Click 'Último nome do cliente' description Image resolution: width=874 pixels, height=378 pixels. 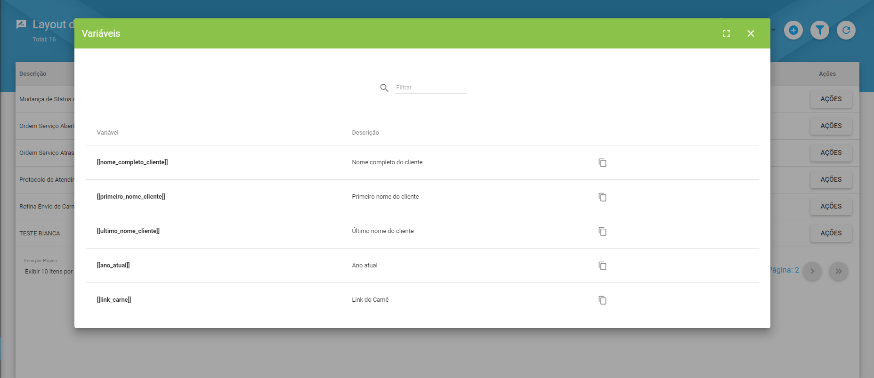pos(383,231)
